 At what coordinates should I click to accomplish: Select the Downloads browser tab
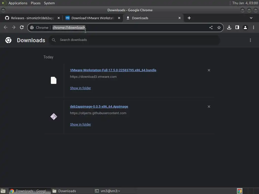tap(153, 18)
